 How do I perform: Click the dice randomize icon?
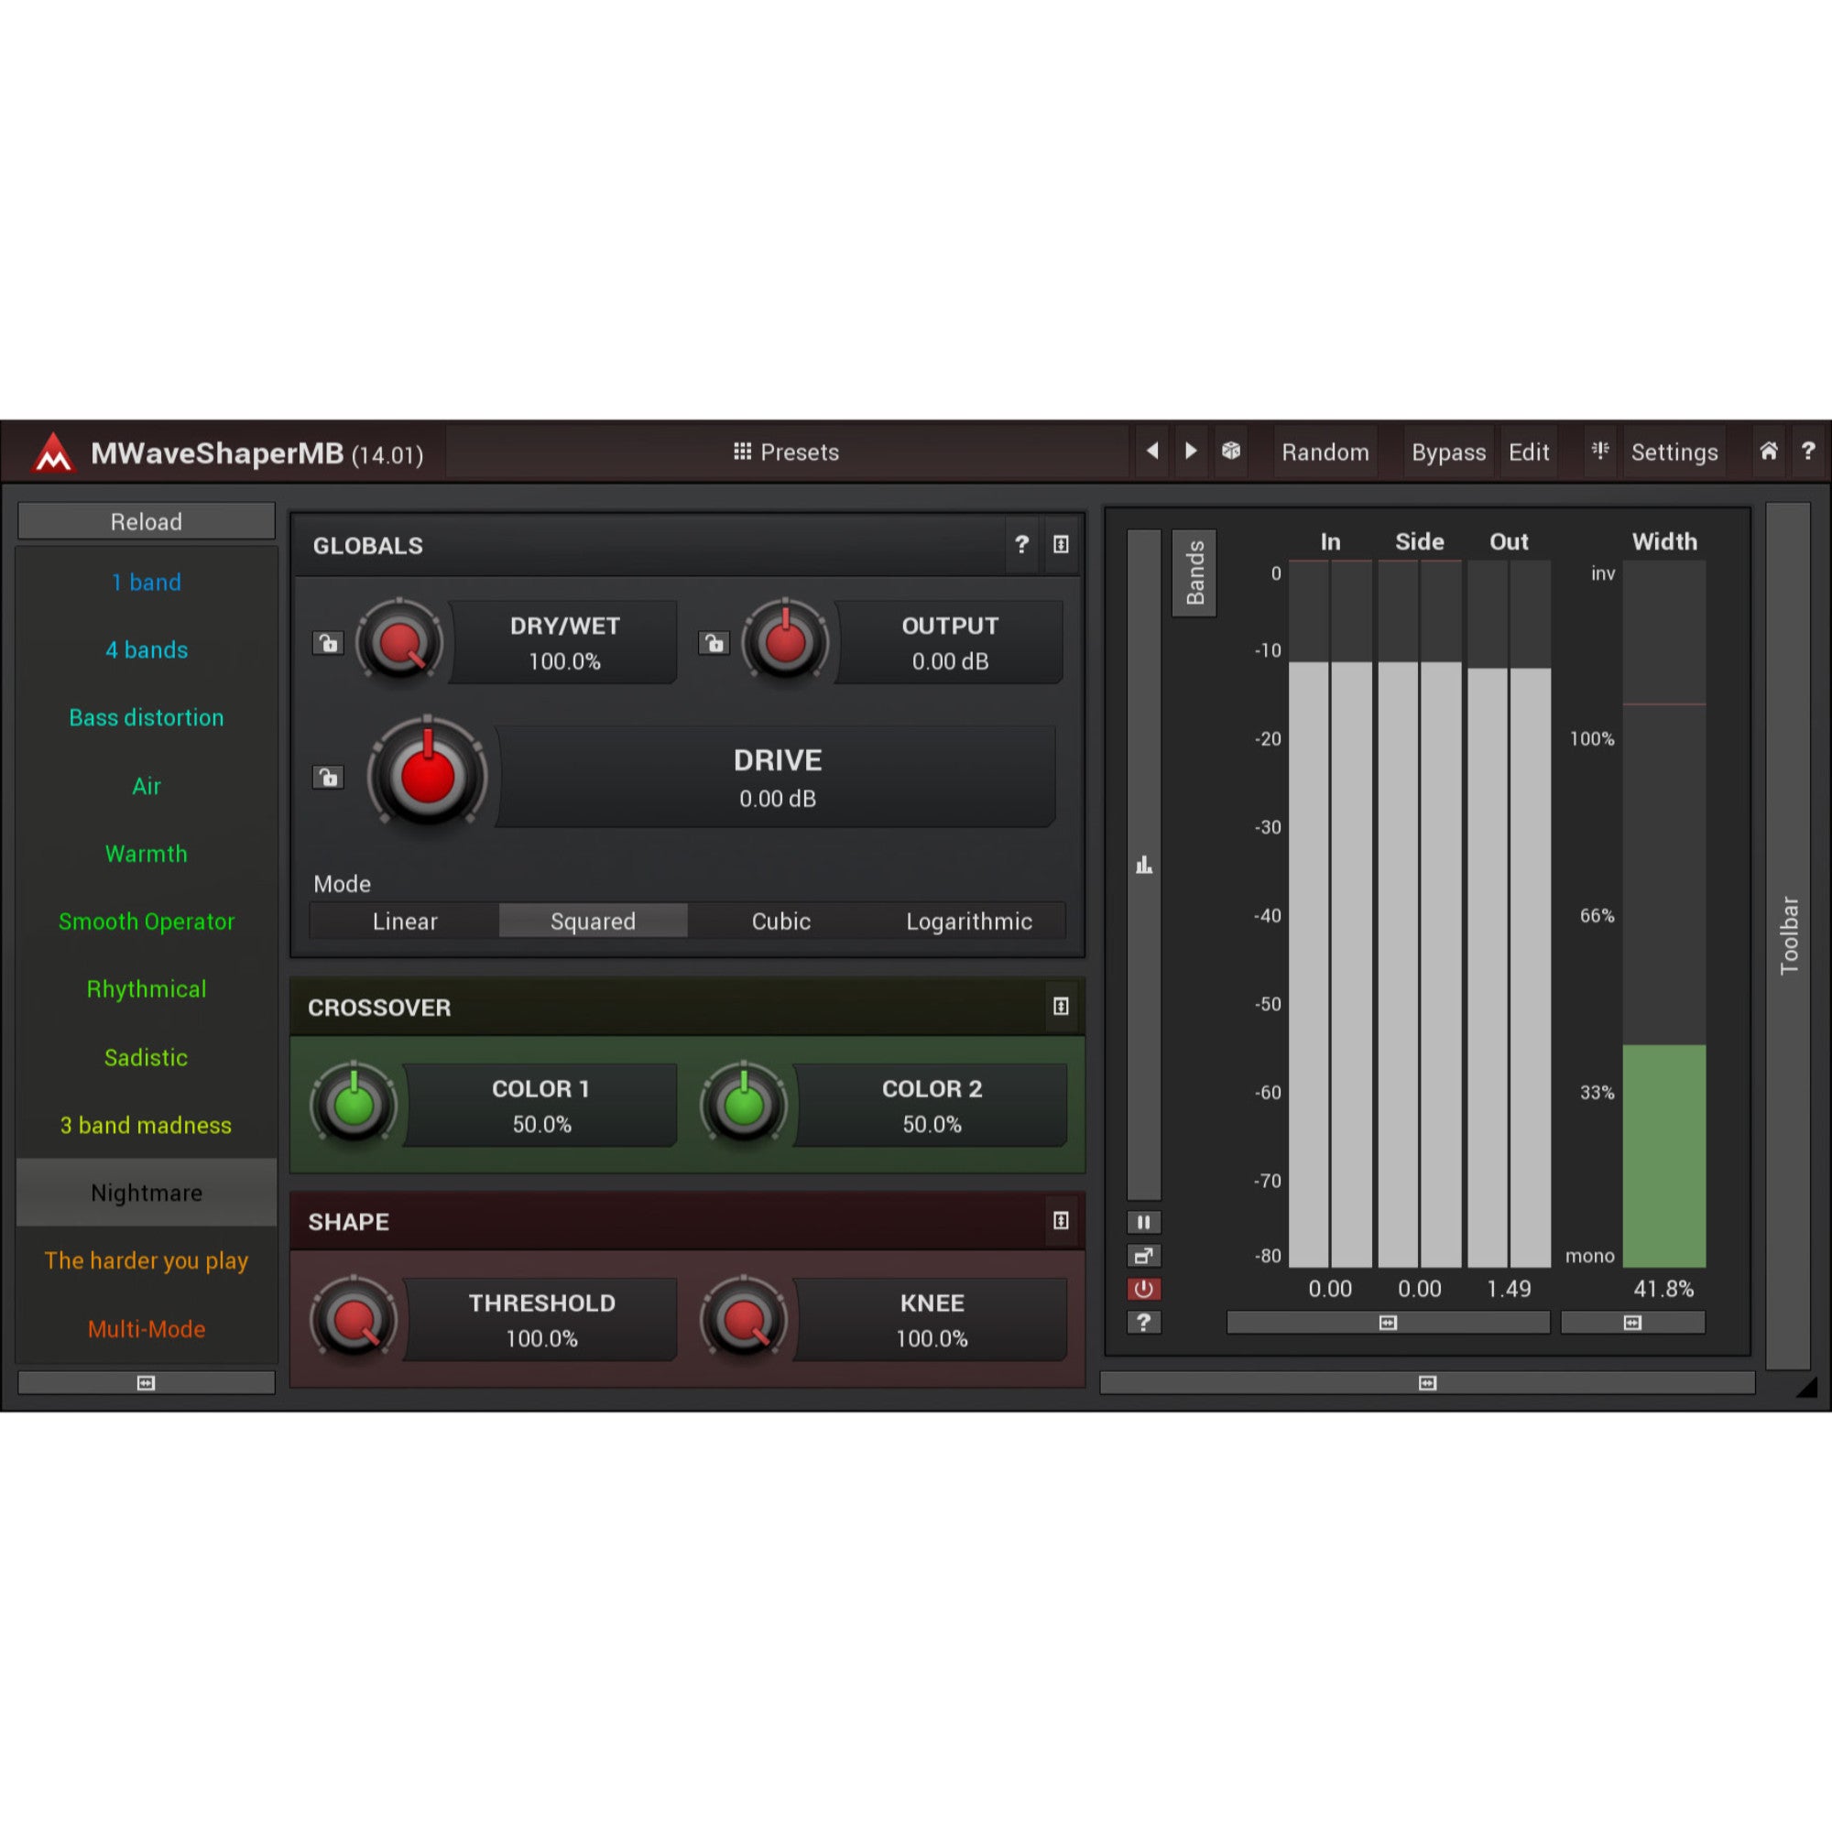pyautogui.click(x=1231, y=452)
